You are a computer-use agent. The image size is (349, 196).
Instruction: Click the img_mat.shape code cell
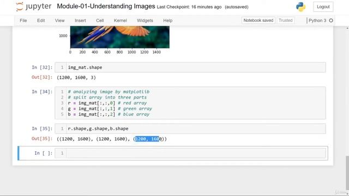[x=190, y=68]
